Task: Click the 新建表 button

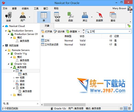Action: tap(72, 32)
